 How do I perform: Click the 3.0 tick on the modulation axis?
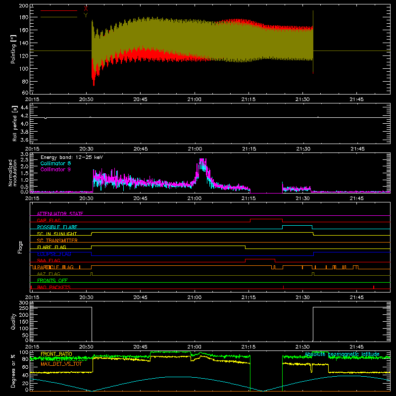point(24,154)
